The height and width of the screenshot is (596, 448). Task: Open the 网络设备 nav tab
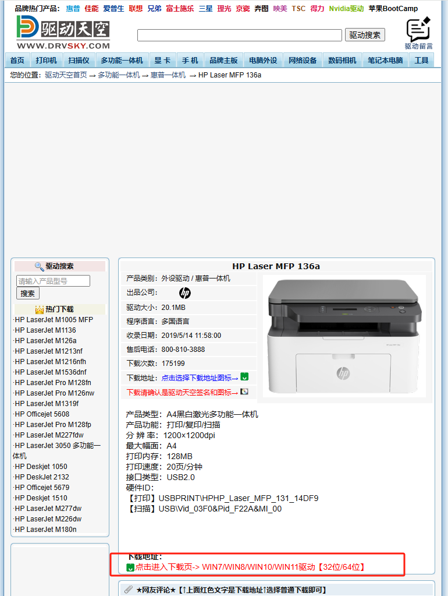coord(303,61)
